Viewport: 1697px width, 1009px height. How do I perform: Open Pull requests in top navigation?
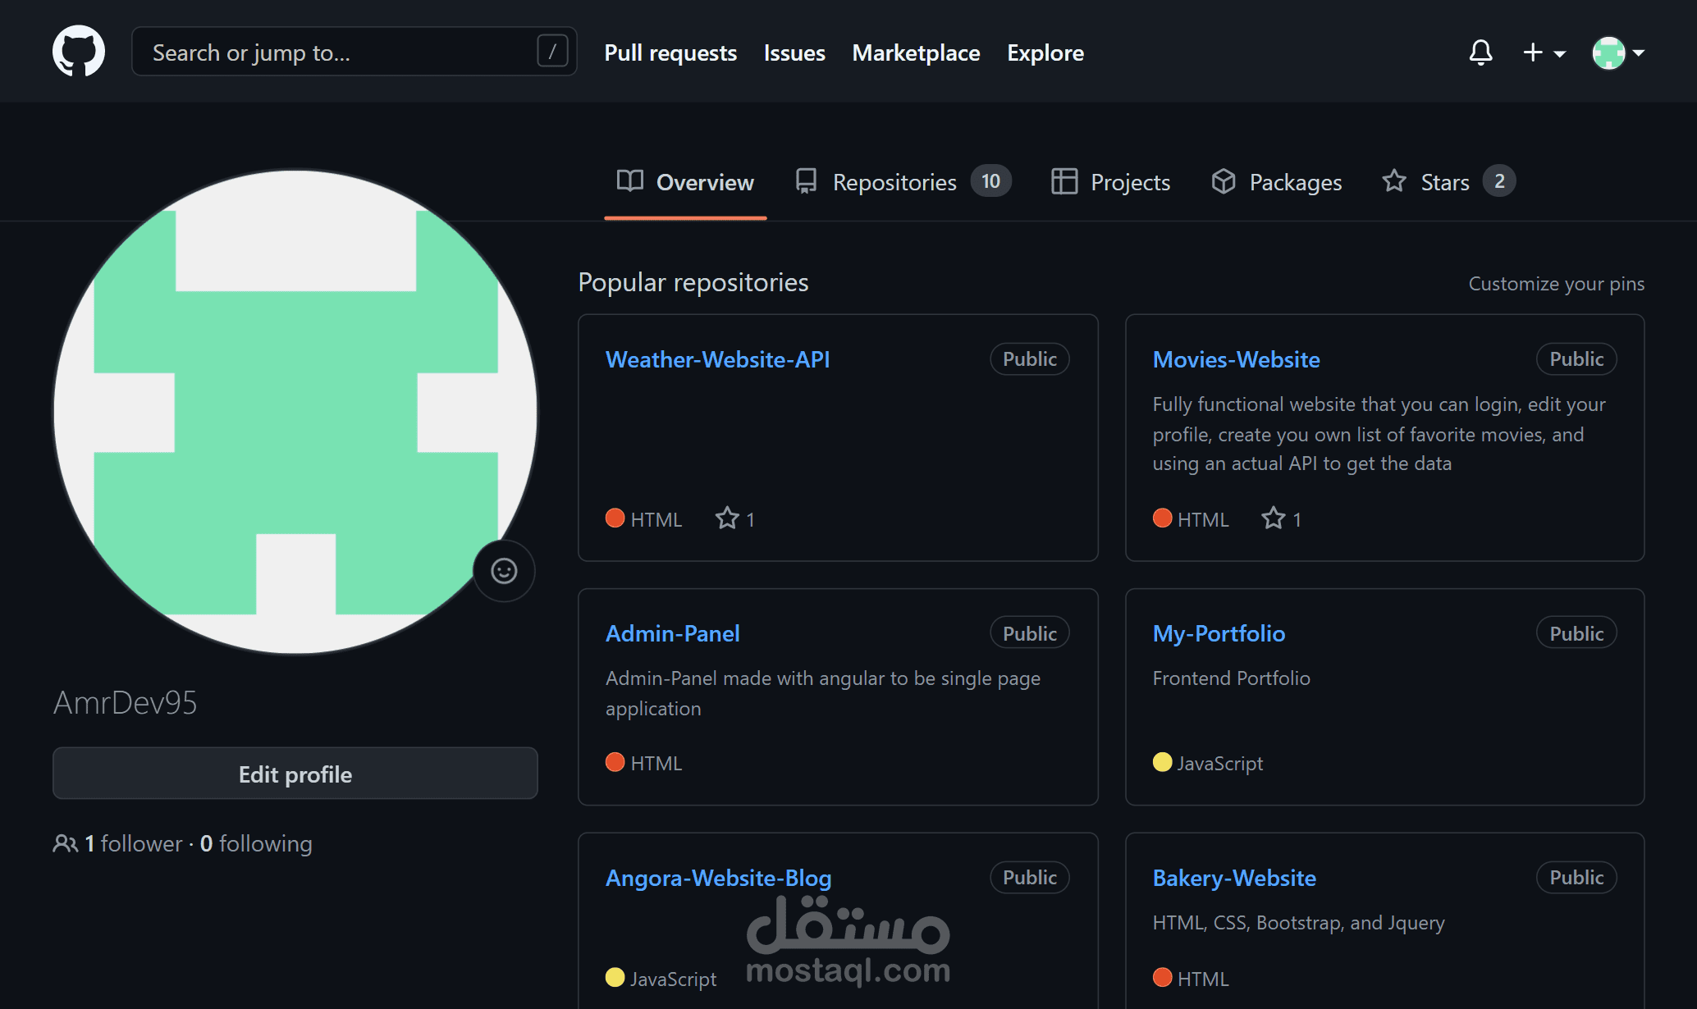670,53
